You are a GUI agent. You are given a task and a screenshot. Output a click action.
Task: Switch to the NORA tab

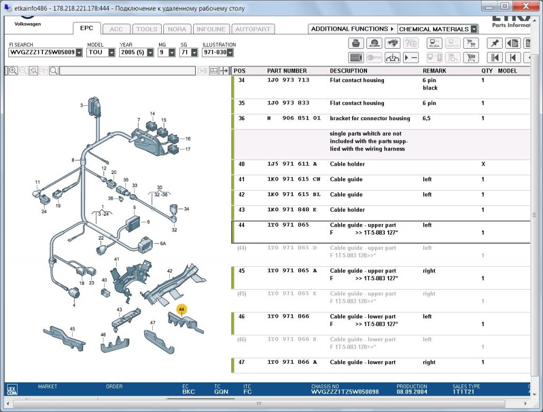point(177,30)
